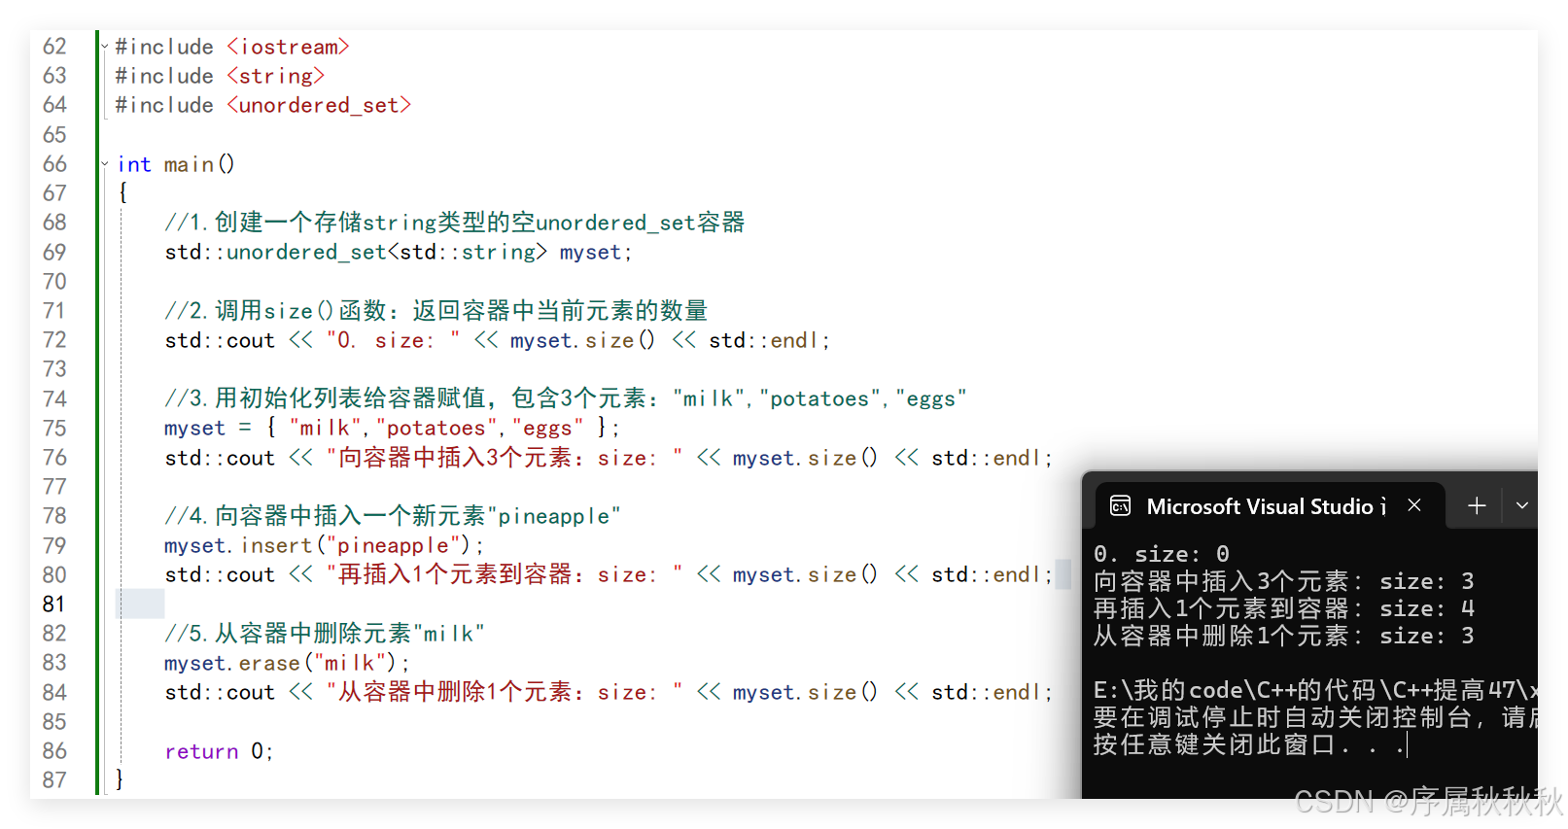Click the comment on line 71 about size()
Viewport: 1568px width, 829px height.
click(436, 311)
